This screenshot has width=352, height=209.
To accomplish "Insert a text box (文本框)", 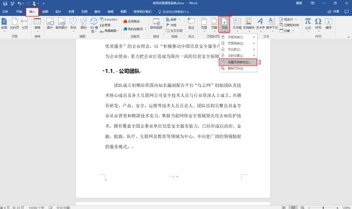I will pos(237,24).
